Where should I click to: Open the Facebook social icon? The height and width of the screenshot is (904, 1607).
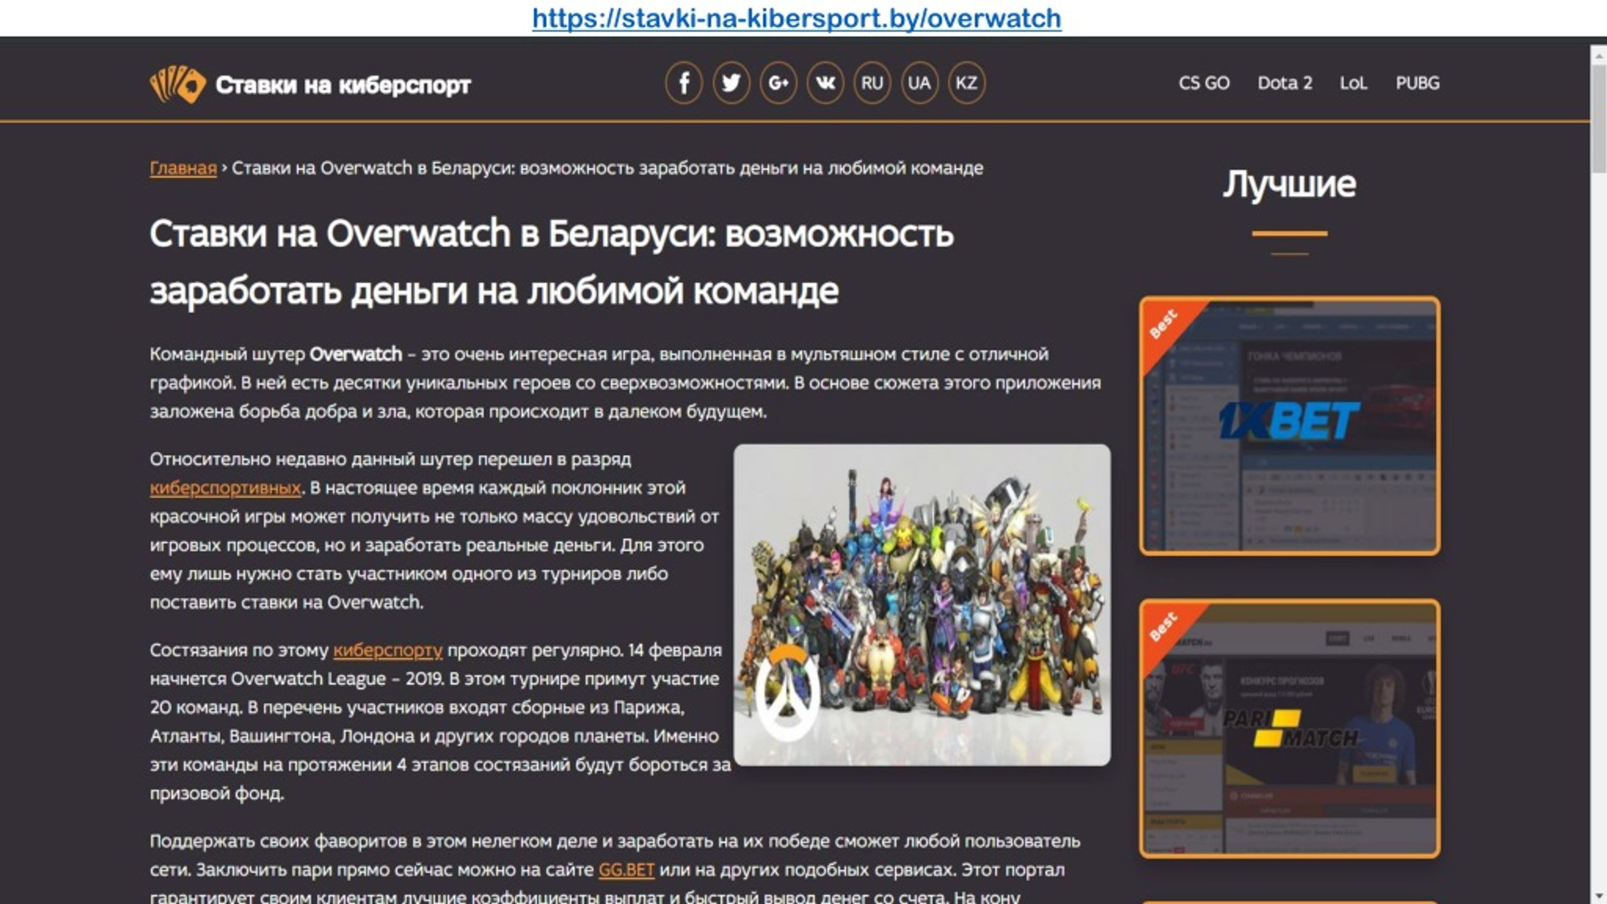(x=684, y=83)
